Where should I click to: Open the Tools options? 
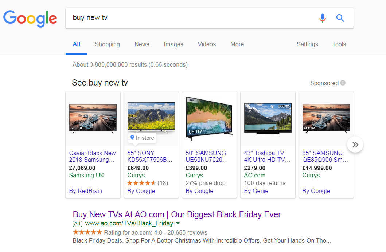coord(339,44)
